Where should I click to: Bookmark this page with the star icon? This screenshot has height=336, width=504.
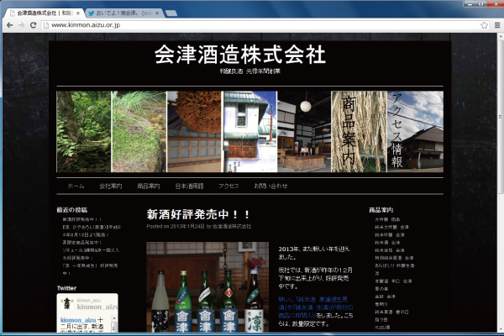484,25
